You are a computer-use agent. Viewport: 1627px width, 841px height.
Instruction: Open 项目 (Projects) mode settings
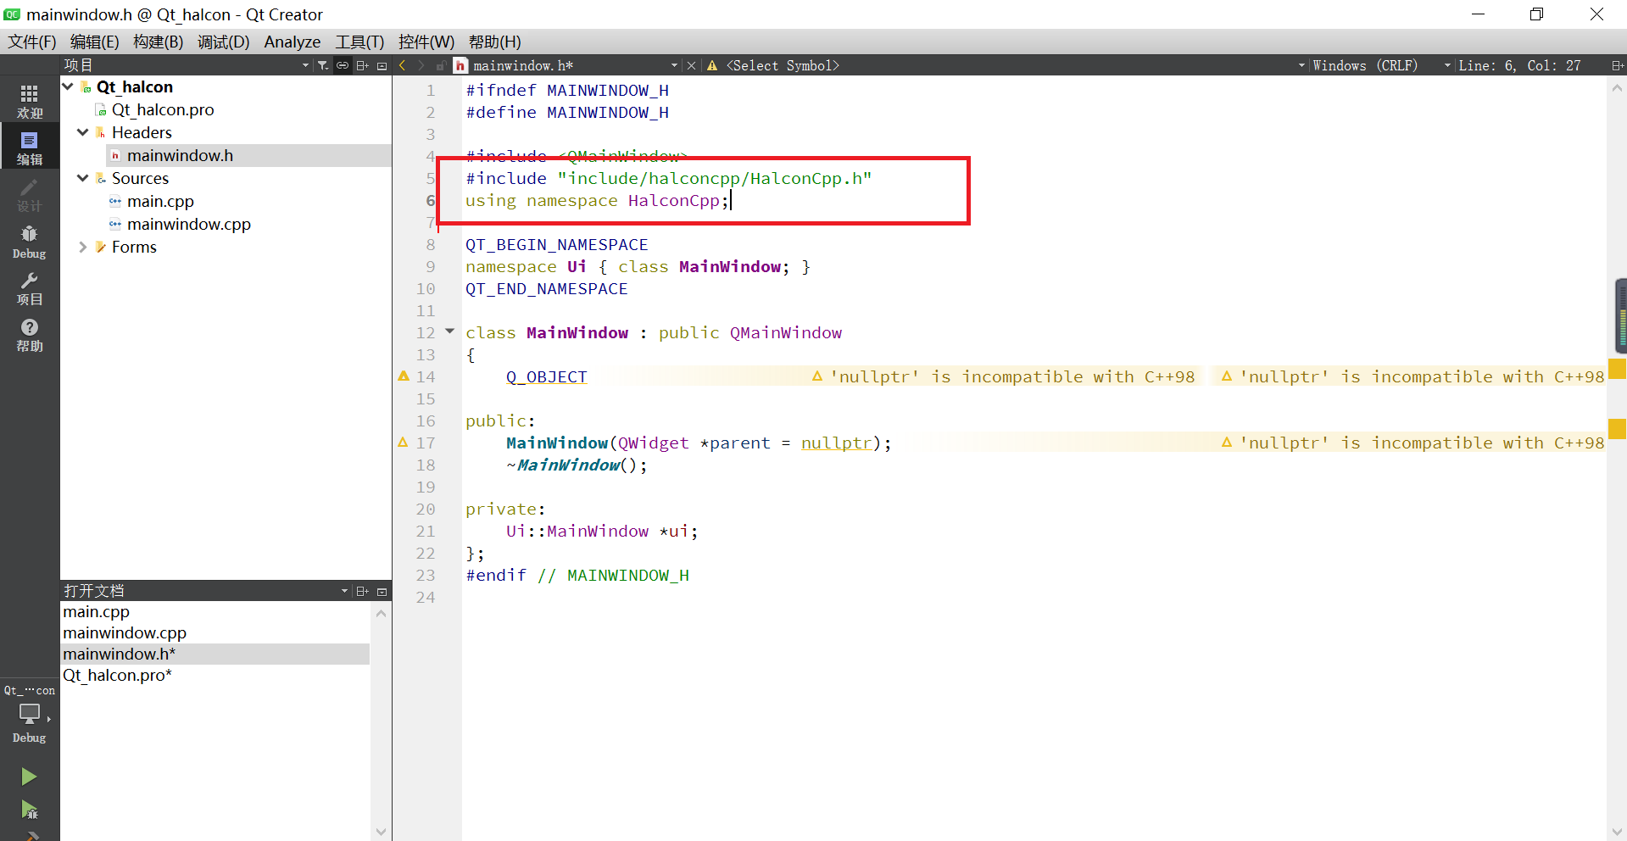[29, 288]
